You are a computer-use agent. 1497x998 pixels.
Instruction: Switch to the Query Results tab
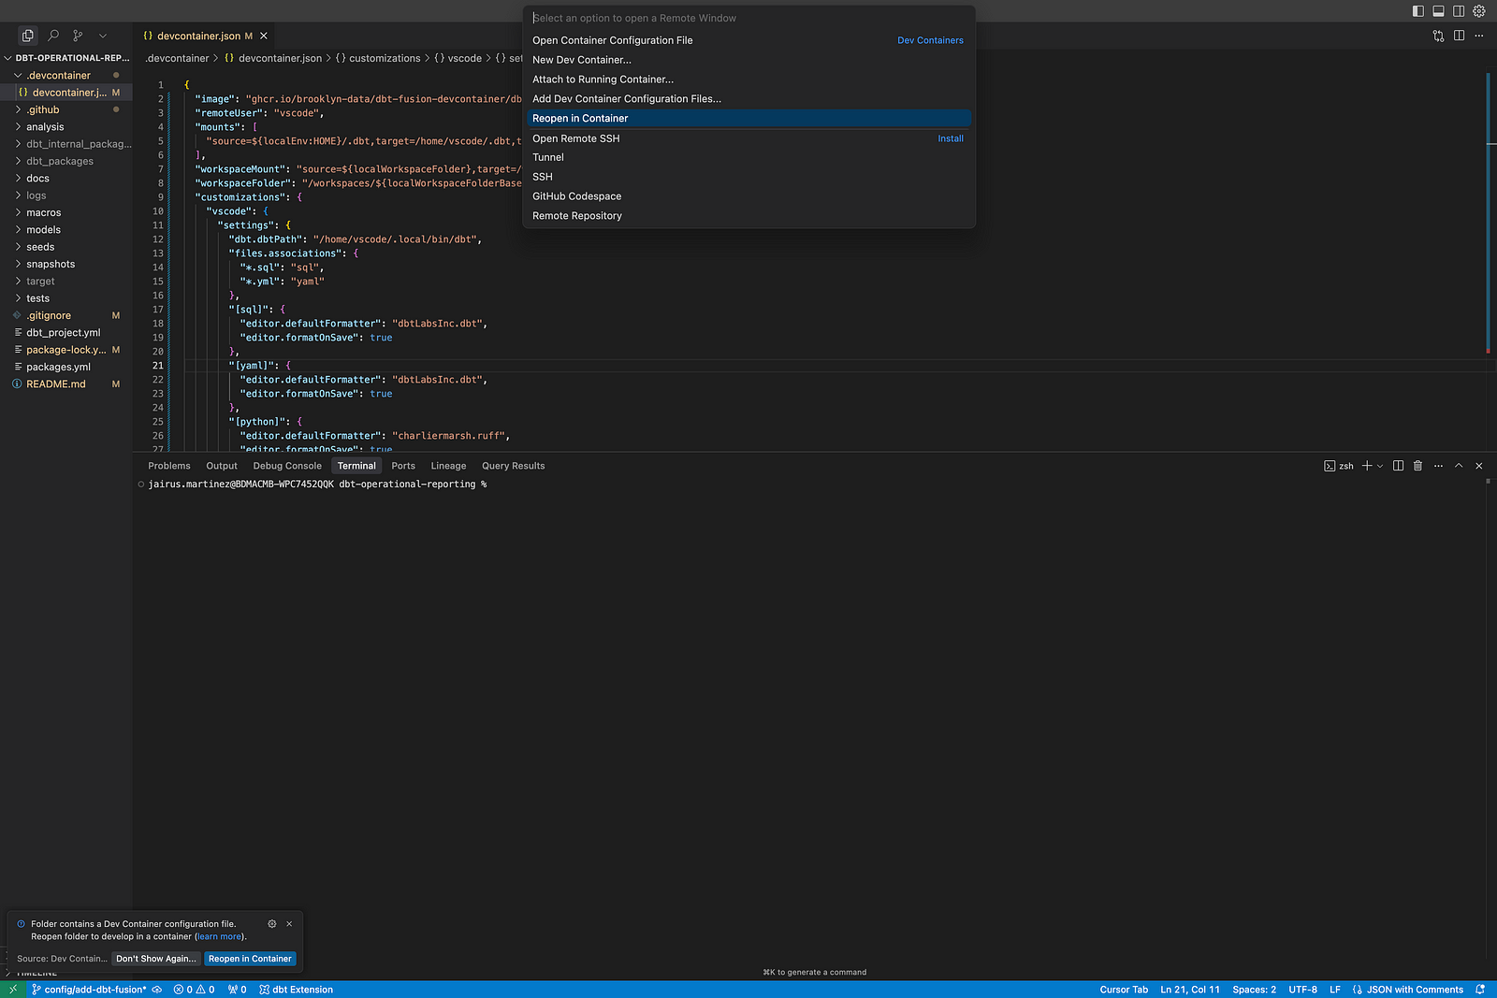513,465
